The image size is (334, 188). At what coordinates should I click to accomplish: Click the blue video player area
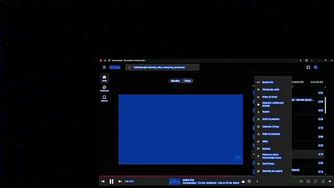point(181,130)
